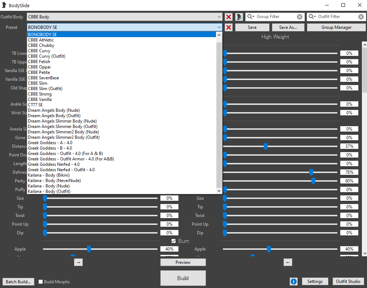This screenshot has height=288, width=367.
Task: Select Kailana - Body (Outfit) preset
Action: point(121,191)
